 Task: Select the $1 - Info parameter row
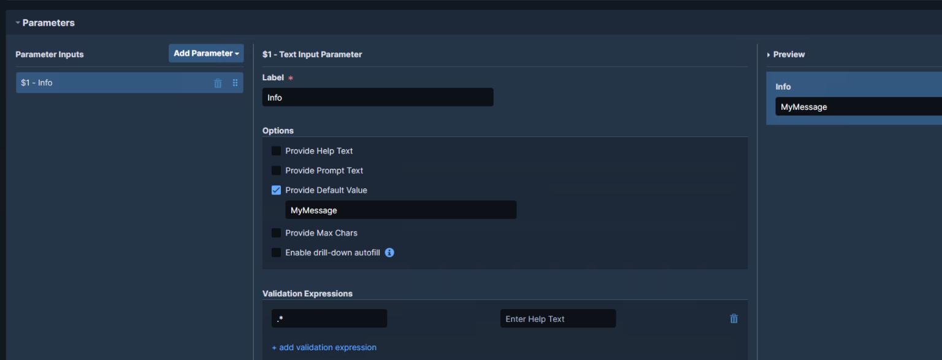pos(110,83)
